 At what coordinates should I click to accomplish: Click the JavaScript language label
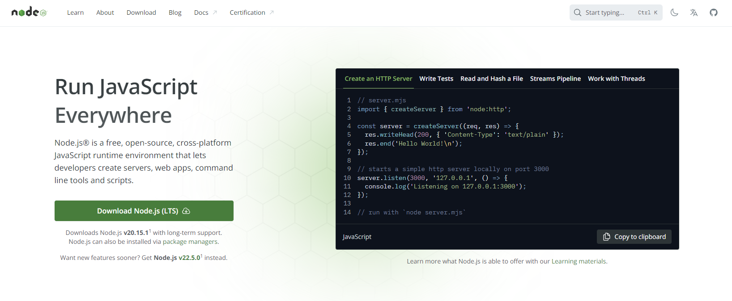357,237
